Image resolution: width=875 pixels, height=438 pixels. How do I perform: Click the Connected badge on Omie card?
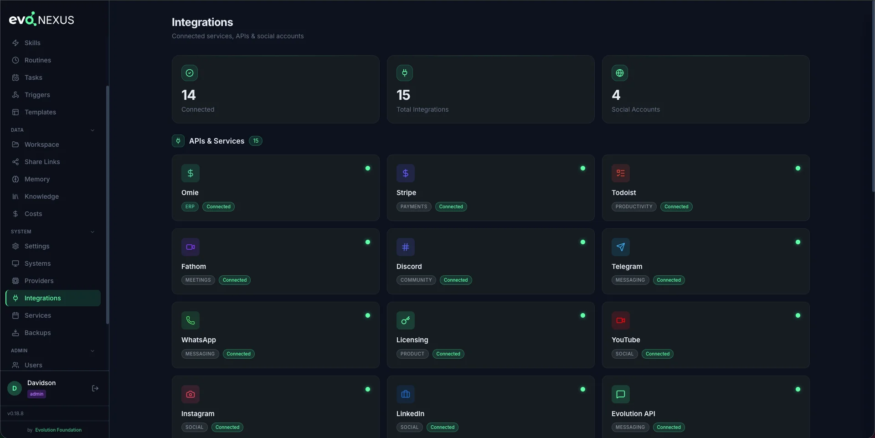[x=218, y=206]
